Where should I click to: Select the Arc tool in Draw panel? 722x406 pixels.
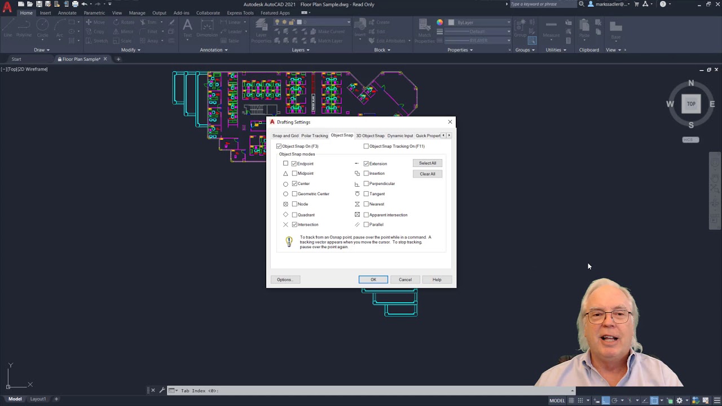(x=59, y=28)
